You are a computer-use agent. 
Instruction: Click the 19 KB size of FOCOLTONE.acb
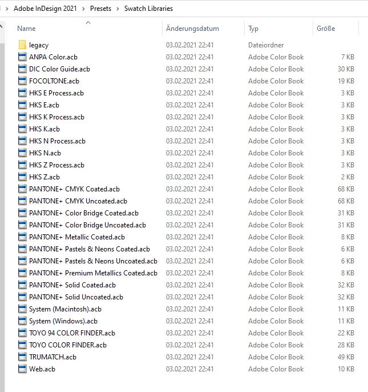click(346, 81)
